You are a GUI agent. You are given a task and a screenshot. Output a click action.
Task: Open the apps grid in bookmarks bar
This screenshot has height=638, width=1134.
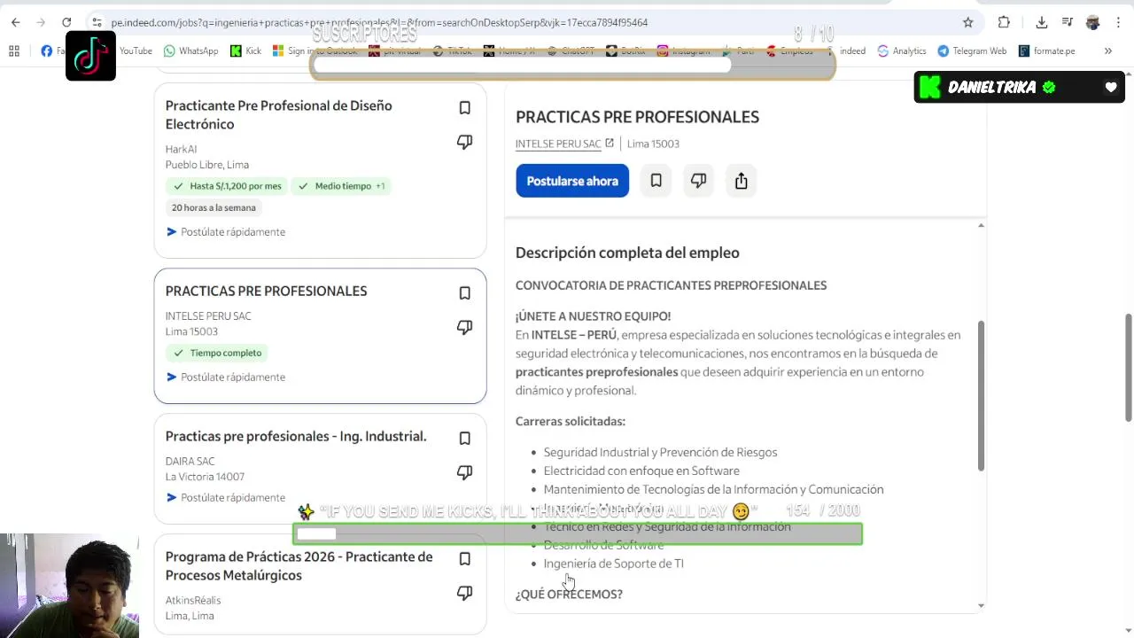(x=14, y=51)
